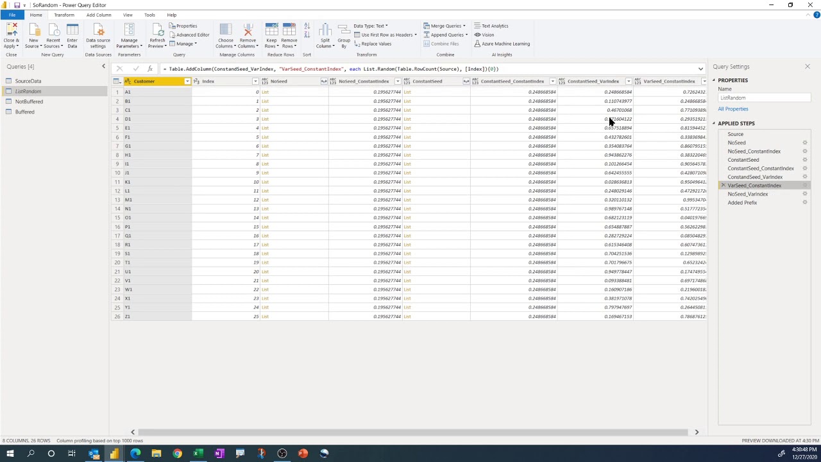Open settings gear for ConstantSeed step

coord(805,160)
